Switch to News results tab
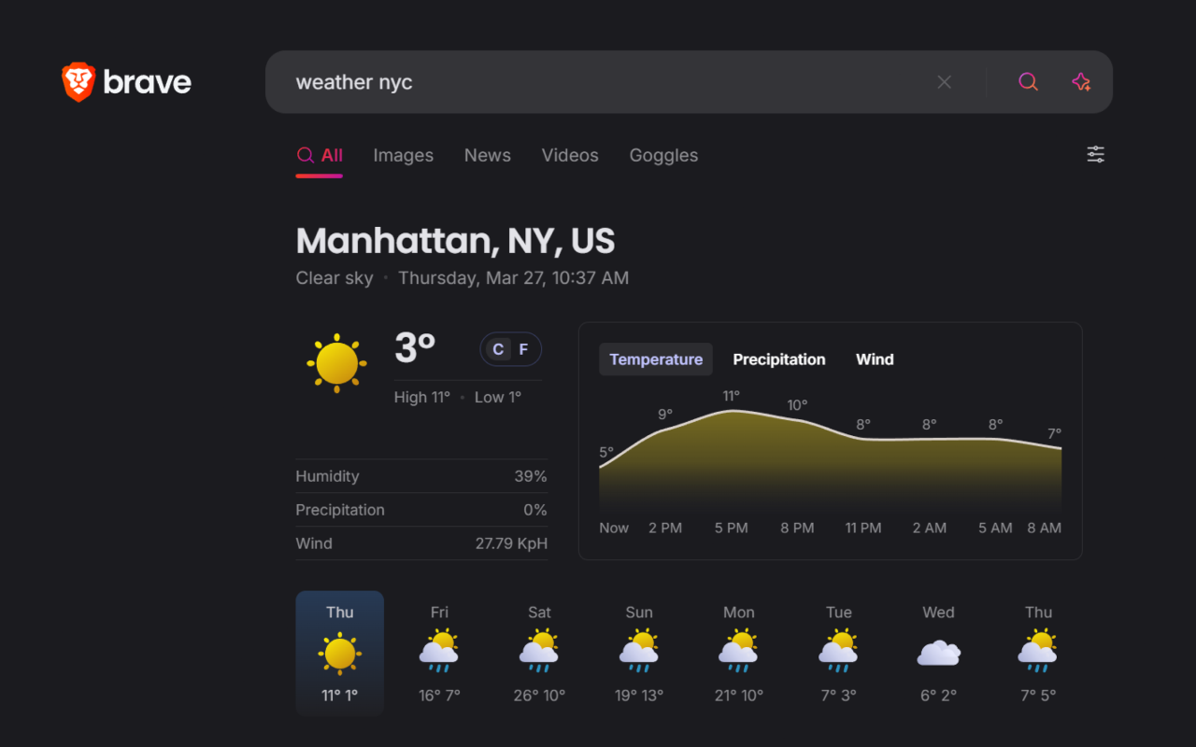The height and width of the screenshot is (747, 1196). (x=487, y=156)
